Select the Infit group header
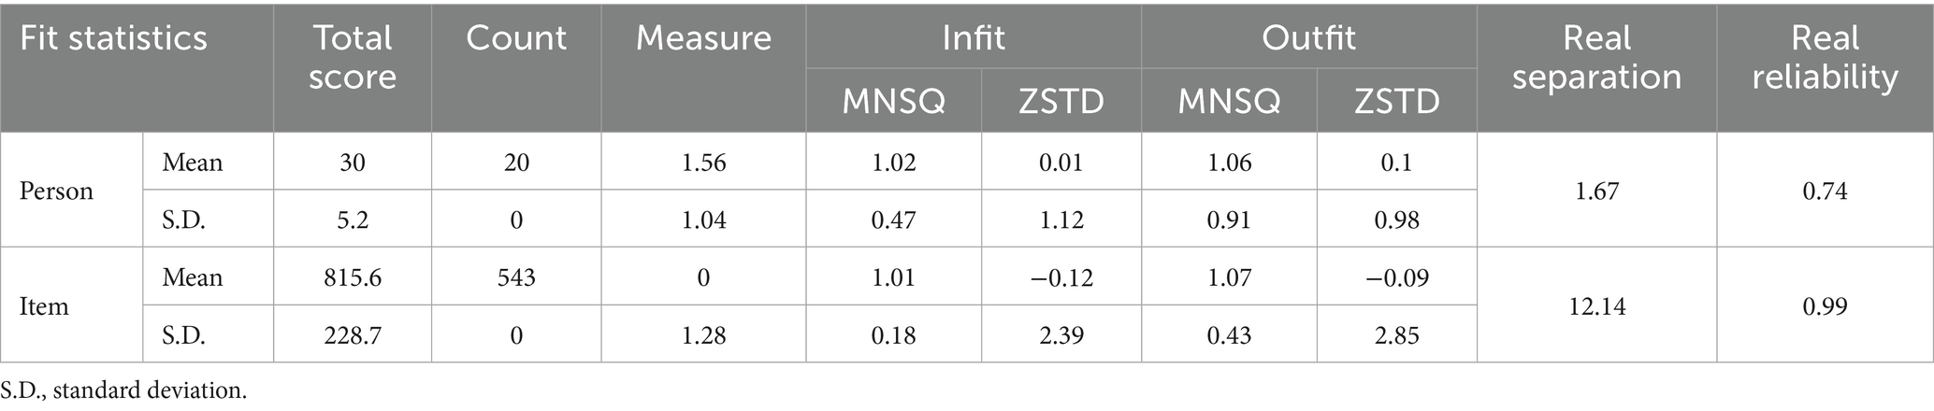 click(x=974, y=38)
